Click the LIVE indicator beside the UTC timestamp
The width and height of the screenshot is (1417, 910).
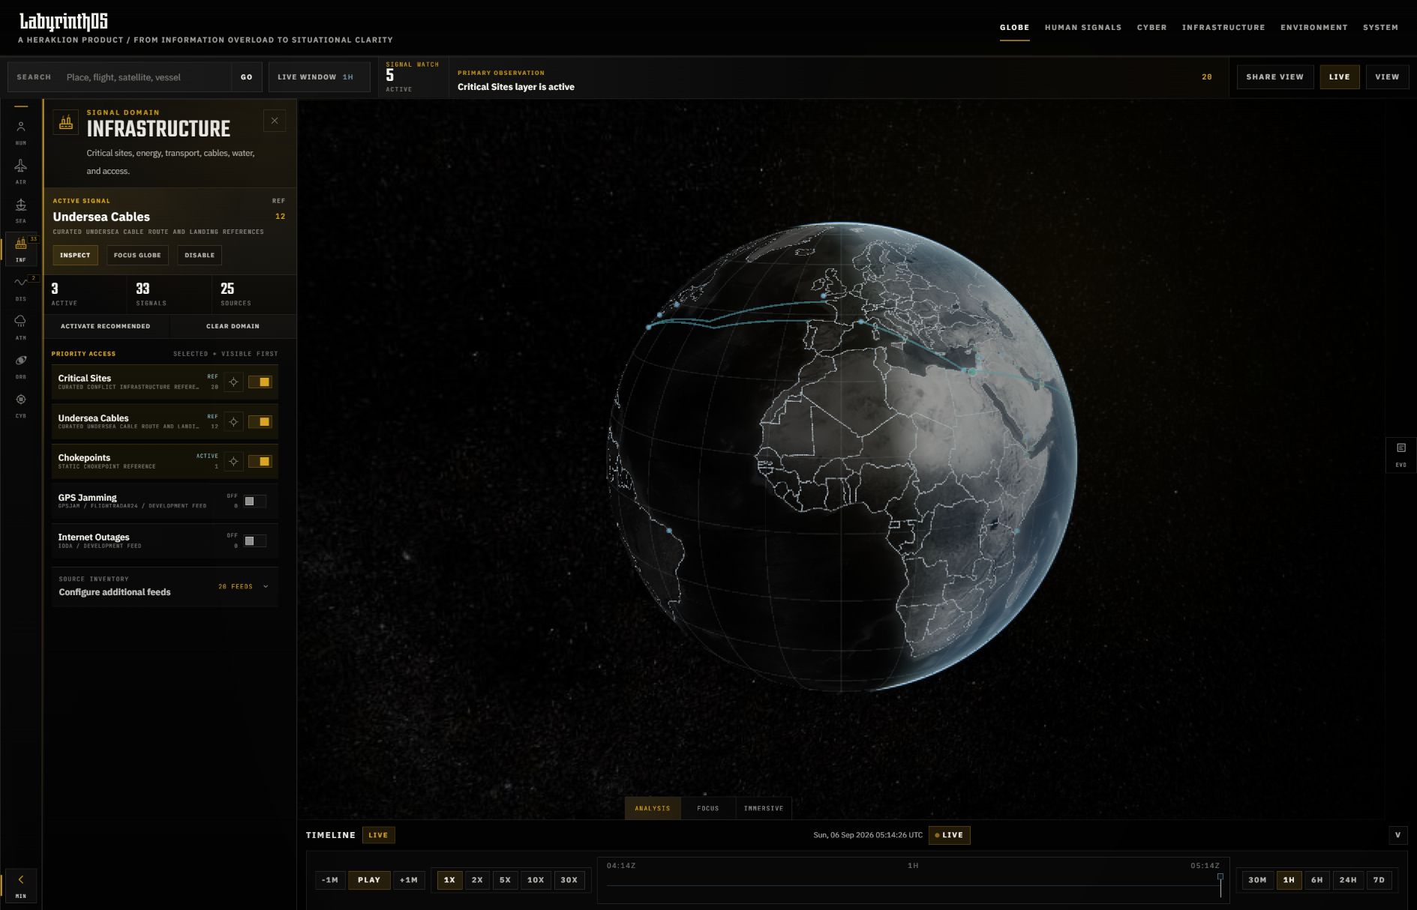(949, 835)
